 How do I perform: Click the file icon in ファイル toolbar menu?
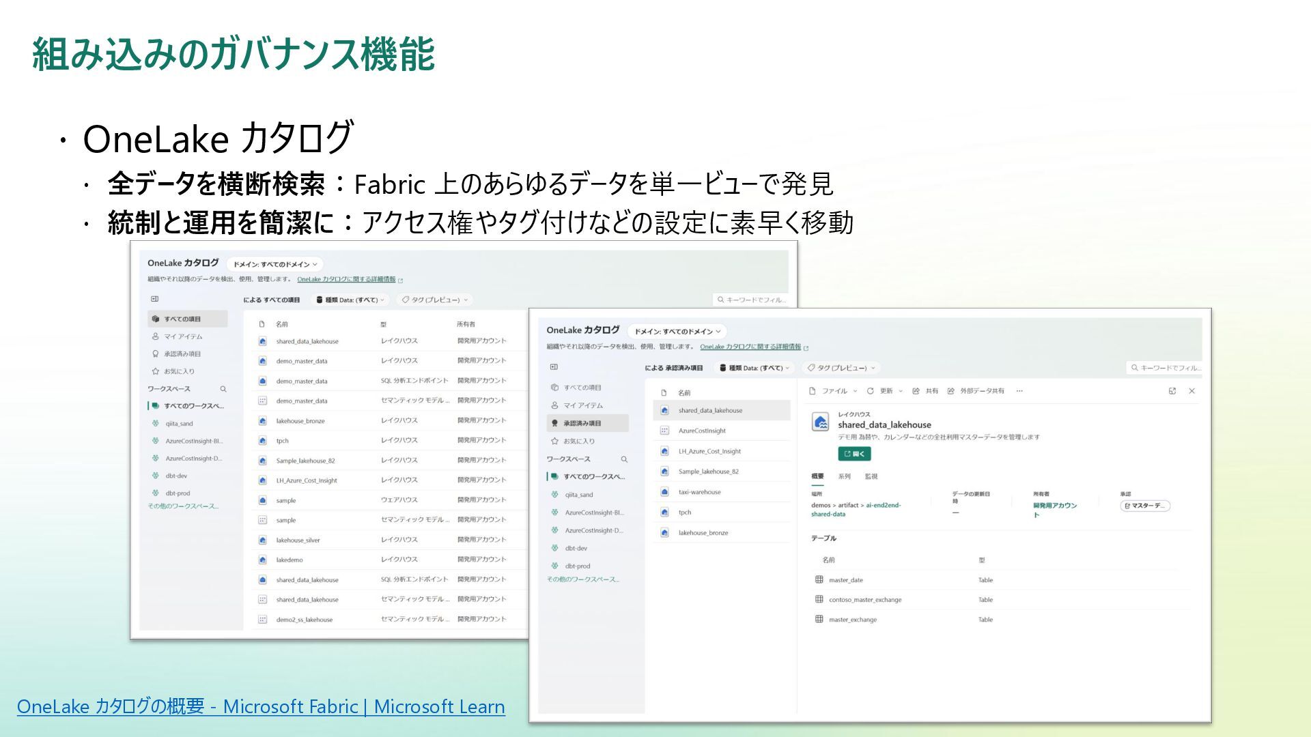[813, 391]
